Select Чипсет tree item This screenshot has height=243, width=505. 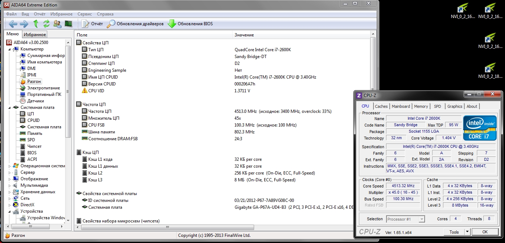[x=31, y=146]
